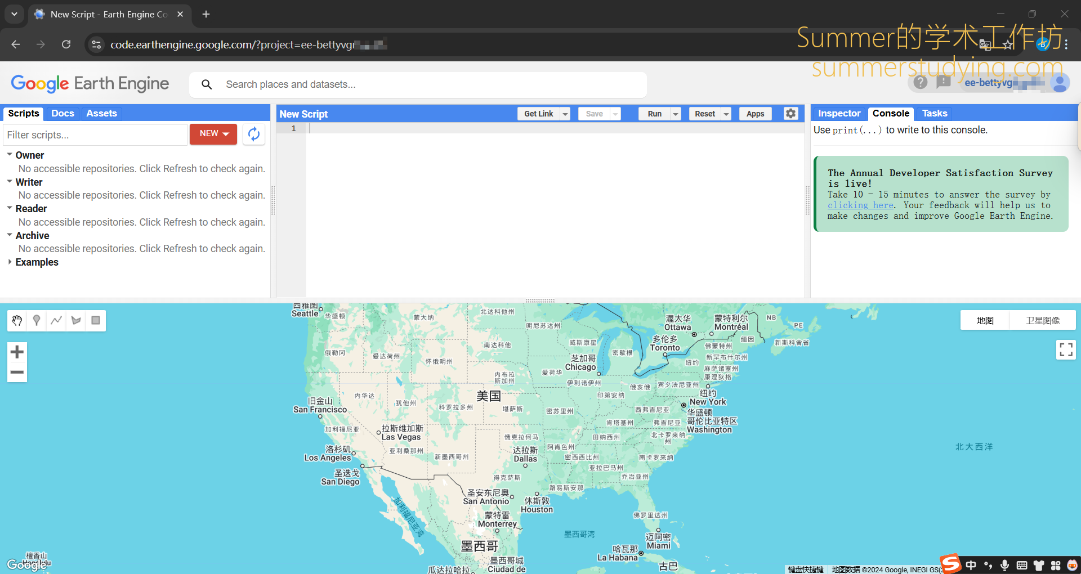Switch map to satellite imagery view
The height and width of the screenshot is (574, 1081).
(x=1042, y=320)
